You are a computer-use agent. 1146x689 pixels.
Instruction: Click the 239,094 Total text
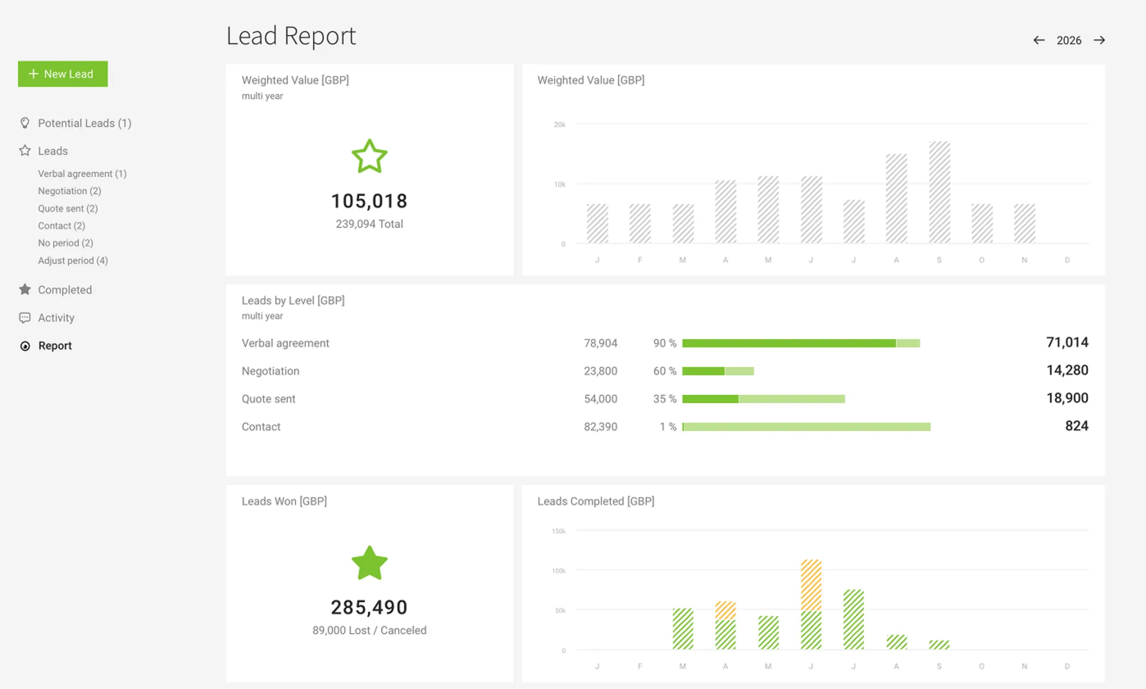click(369, 224)
